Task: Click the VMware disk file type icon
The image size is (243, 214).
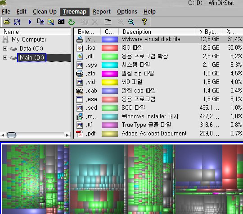Action: (x=80, y=39)
